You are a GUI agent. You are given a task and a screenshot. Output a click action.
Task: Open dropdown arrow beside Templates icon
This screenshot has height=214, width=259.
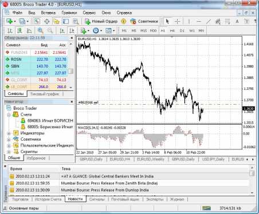(x=113, y=30)
